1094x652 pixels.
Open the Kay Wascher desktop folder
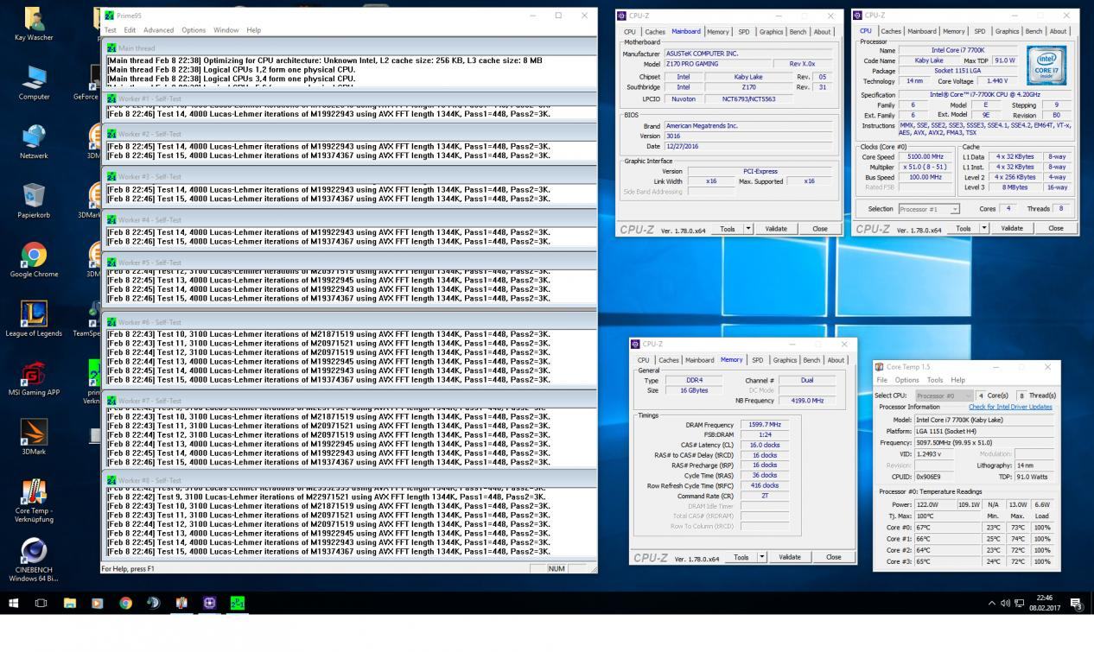[34, 23]
